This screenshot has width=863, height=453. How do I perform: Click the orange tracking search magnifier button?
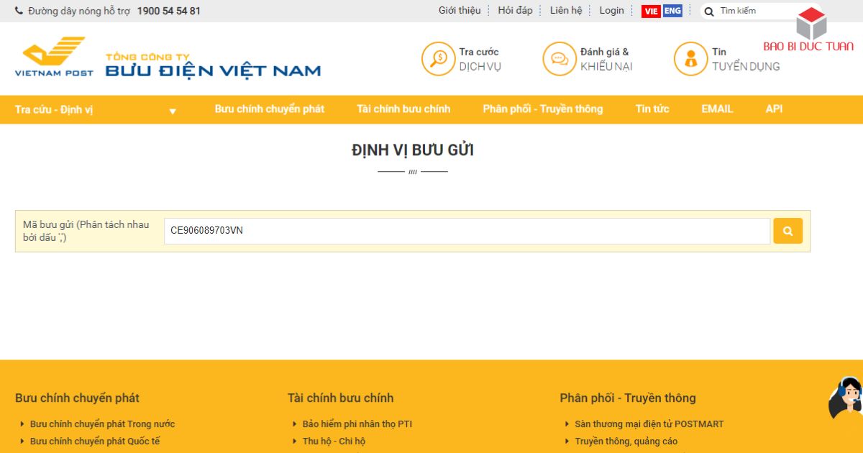pyautogui.click(x=787, y=231)
